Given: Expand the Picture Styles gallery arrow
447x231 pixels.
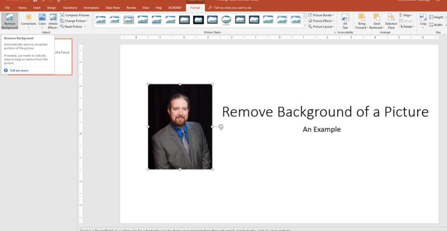Looking at the screenshot, I should [305, 25].
